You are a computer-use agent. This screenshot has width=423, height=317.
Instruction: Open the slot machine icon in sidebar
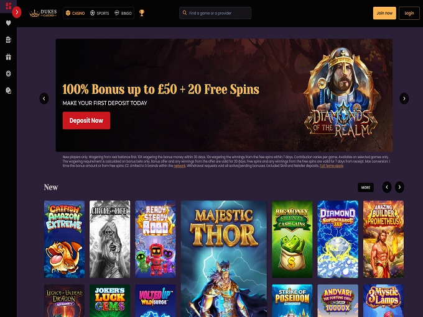tap(8, 40)
